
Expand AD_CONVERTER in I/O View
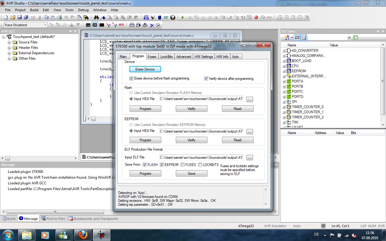coord(284,51)
